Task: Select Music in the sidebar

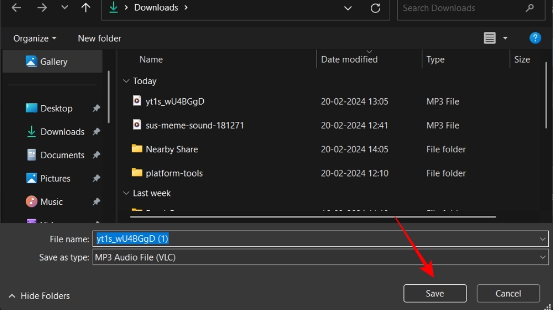Action: pyautogui.click(x=51, y=202)
